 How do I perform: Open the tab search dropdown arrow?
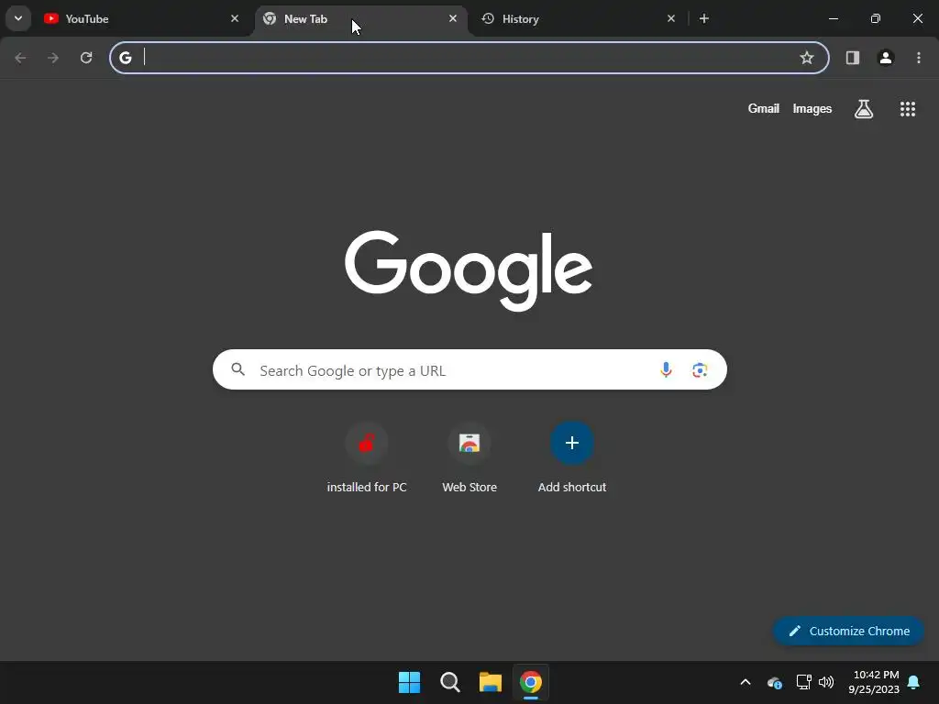pyautogui.click(x=18, y=18)
